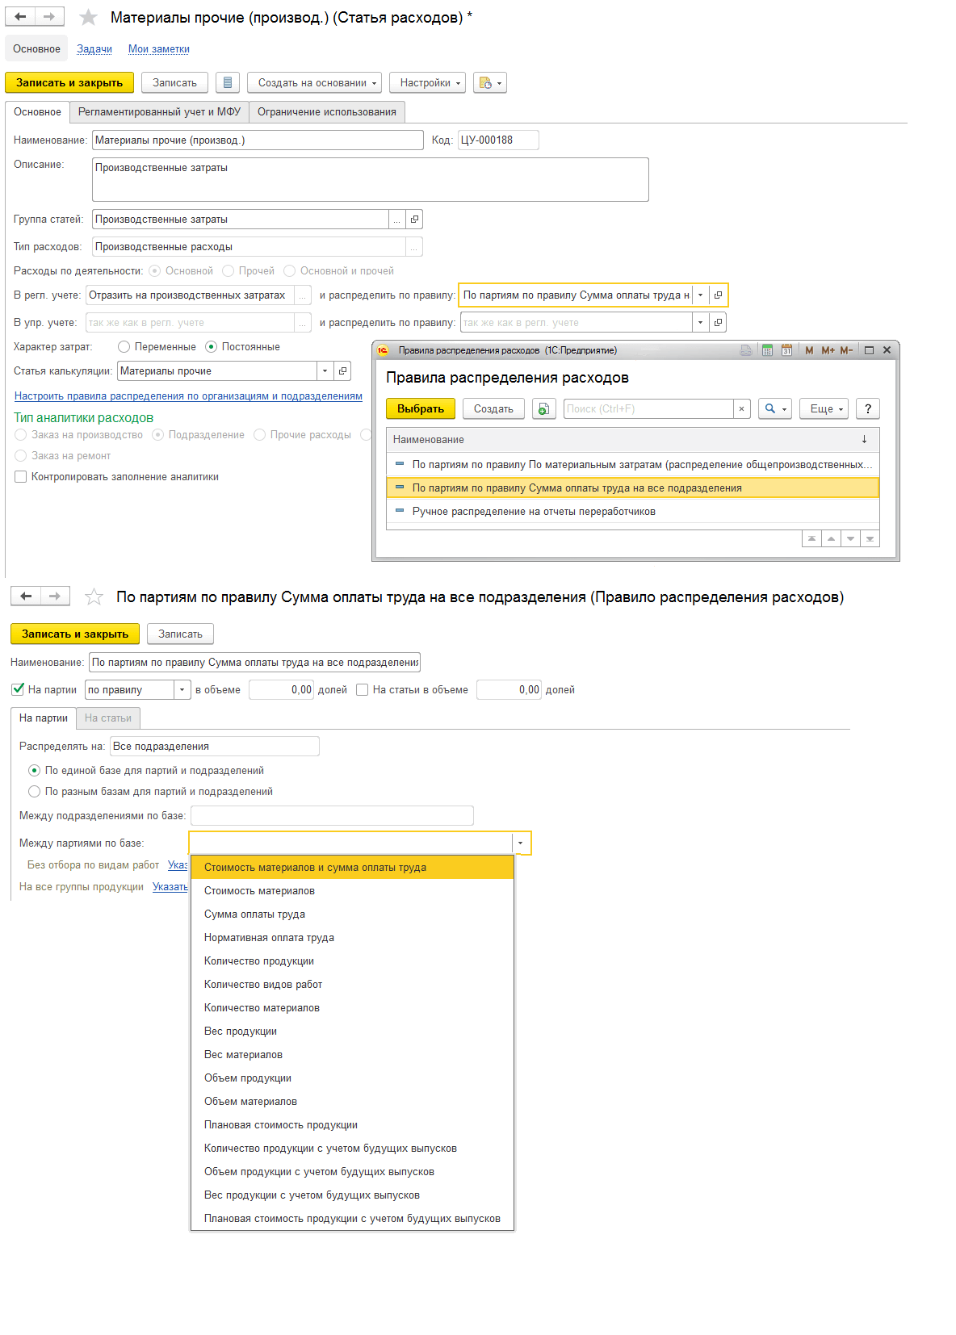Click the scroll-to-bottom arrow in rules list
This screenshot has height=1335, width=956.
[x=870, y=538]
